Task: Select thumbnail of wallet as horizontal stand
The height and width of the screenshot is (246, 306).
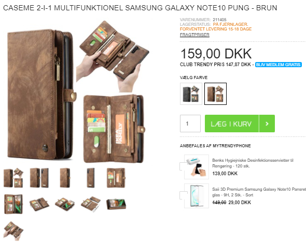Action: [116, 204]
